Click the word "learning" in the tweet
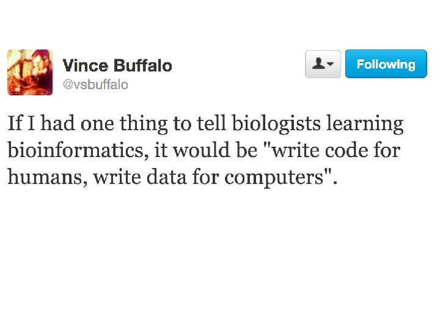440x330 pixels. click(365, 124)
